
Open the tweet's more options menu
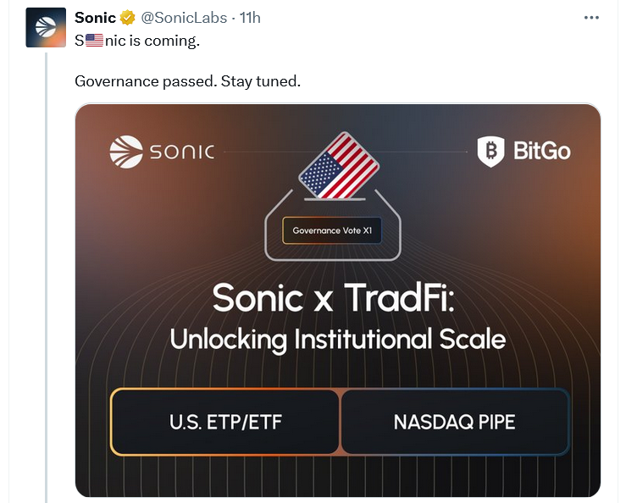click(x=595, y=18)
